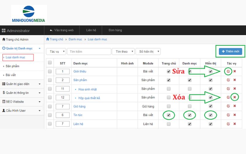Expand the Quản trị giao diện menu
246x154 pixels.
coord(22,84)
